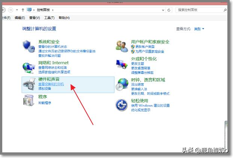Refresh the control panel view

pyautogui.click(x=169, y=10)
